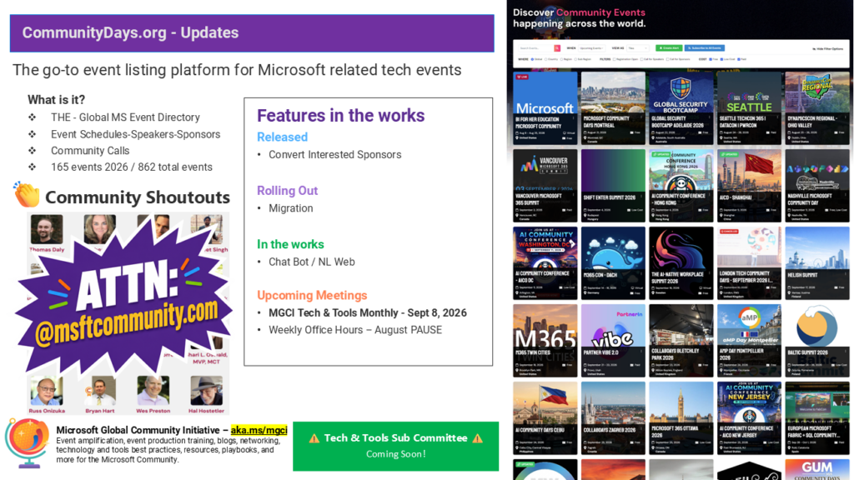Click Bryan Hart's shoutout photo
The image size is (854, 480).
(x=100, y=391)
